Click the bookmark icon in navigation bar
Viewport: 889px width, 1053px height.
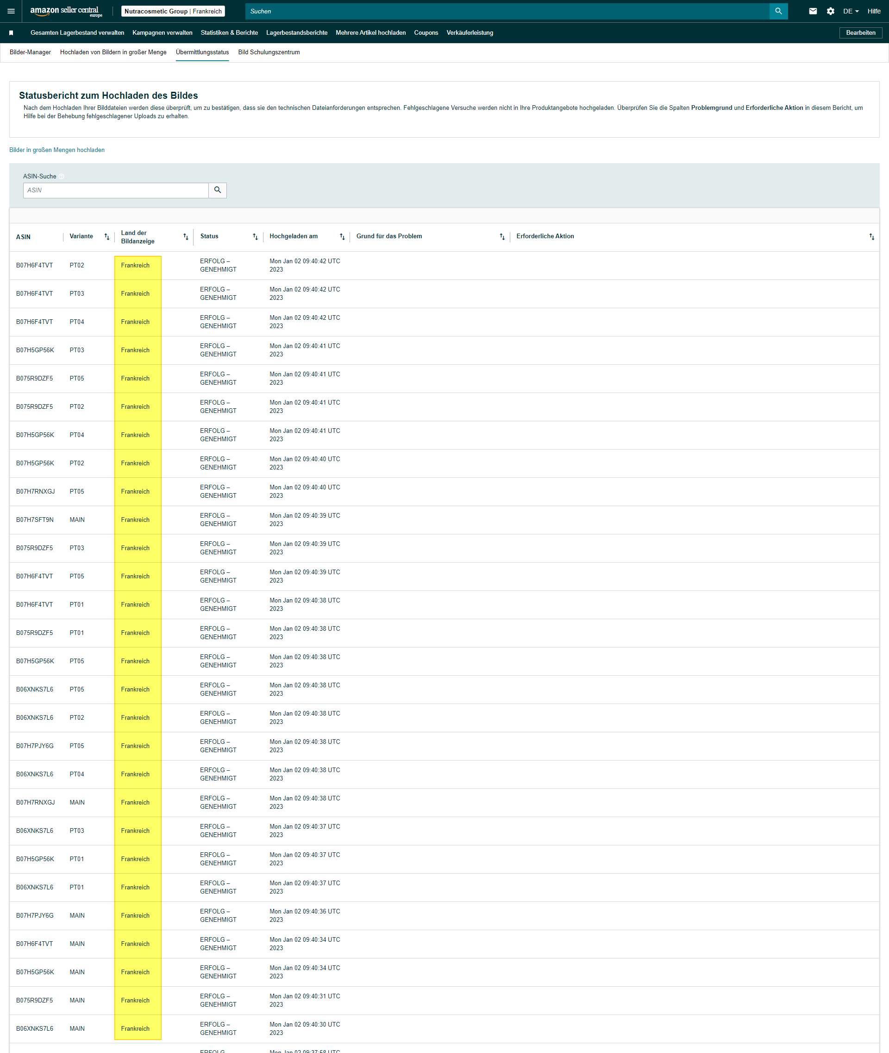[x=11, y=33]
